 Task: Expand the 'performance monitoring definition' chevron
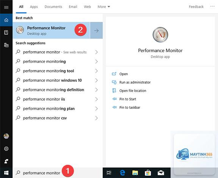pyautogui.click(x=96, y=90)
